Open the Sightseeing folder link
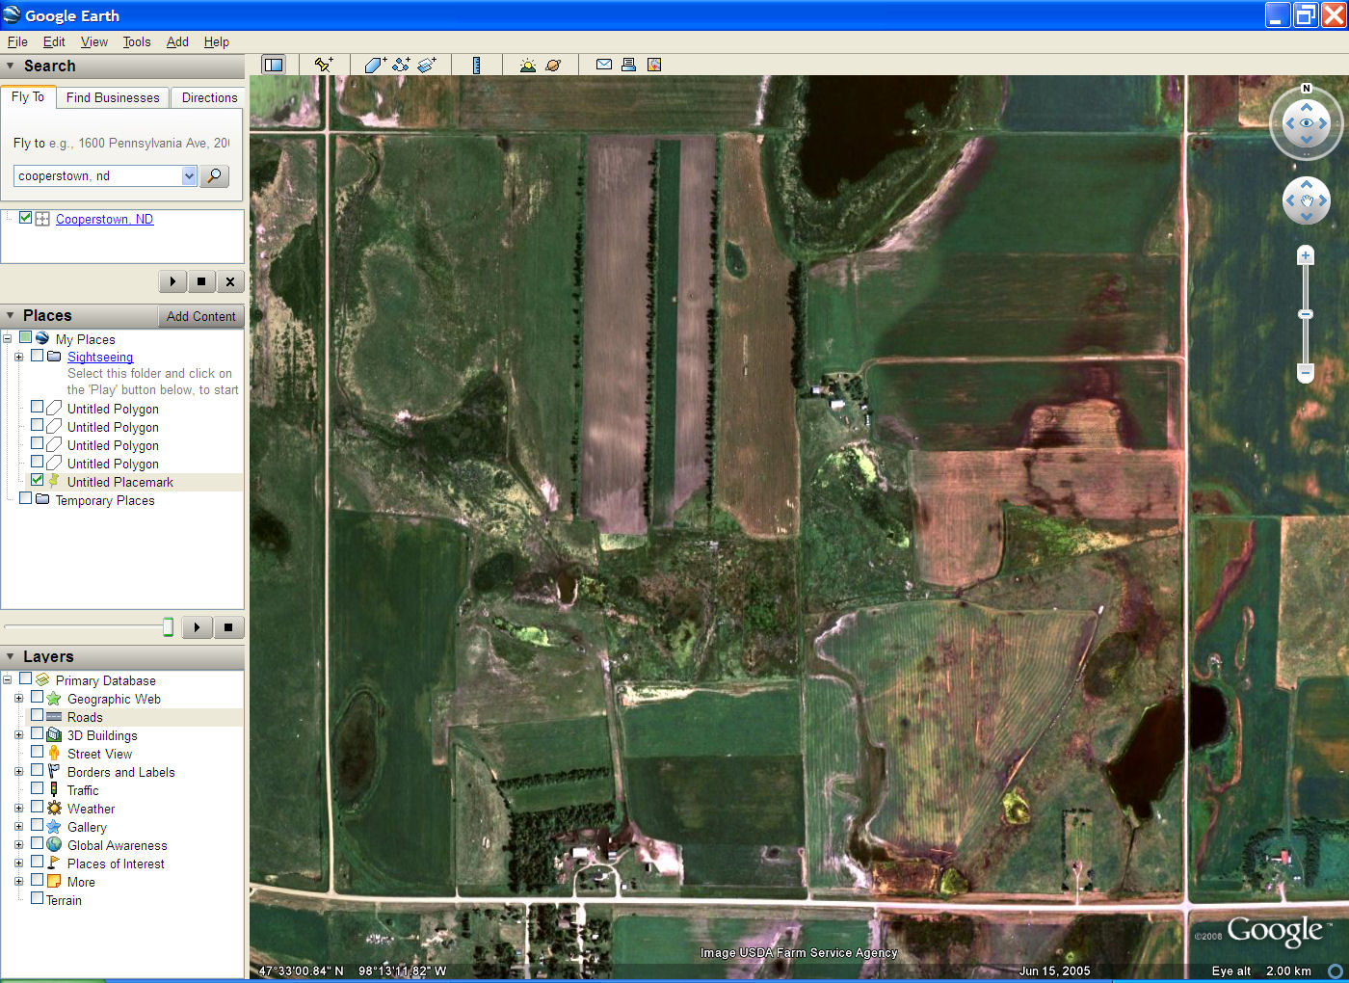1349x983 pixels. click(x=100, y=357)
